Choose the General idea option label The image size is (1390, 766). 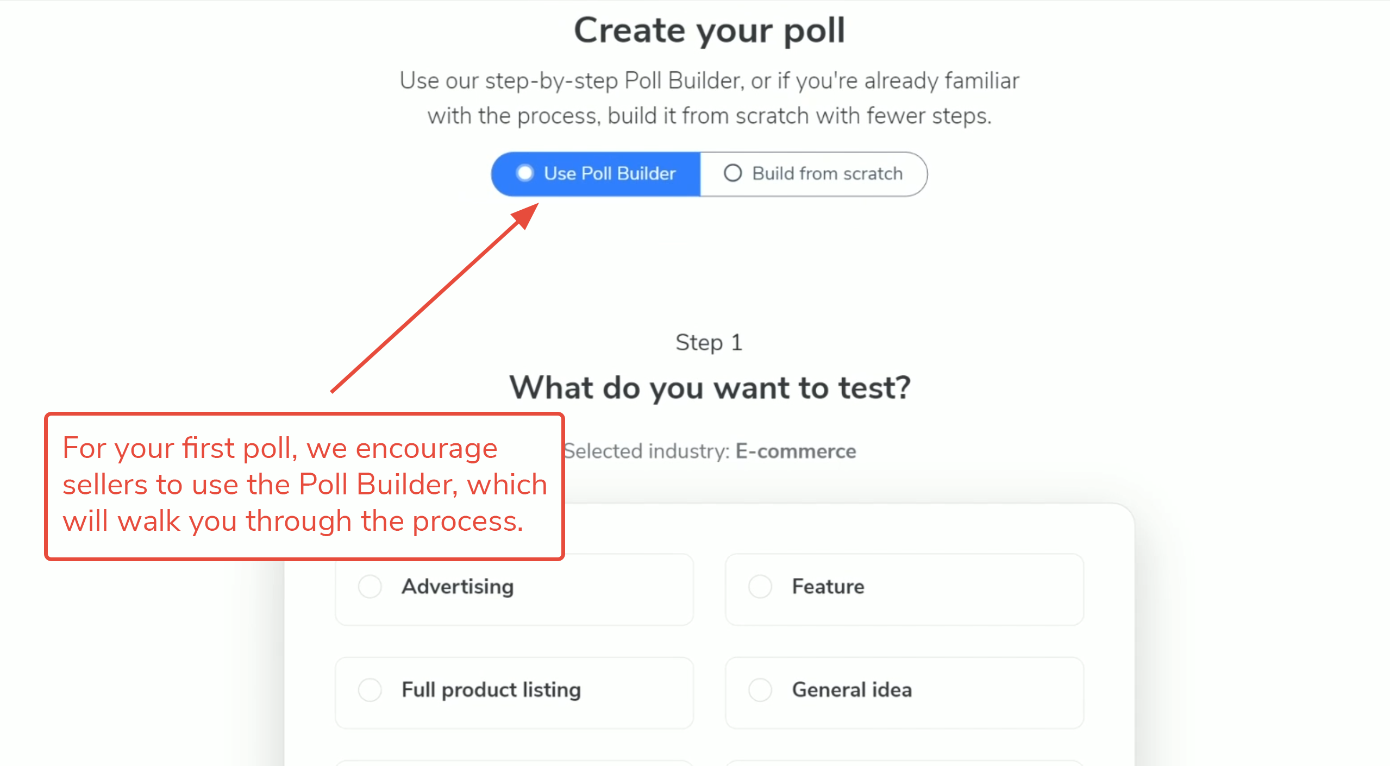[x=852, y=690]
